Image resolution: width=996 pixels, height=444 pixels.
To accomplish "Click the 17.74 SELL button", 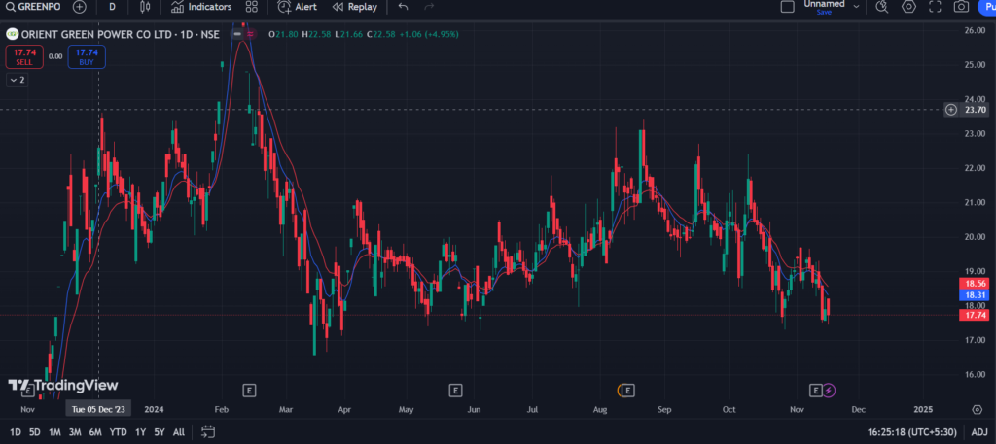I will [x=25, y=56].
